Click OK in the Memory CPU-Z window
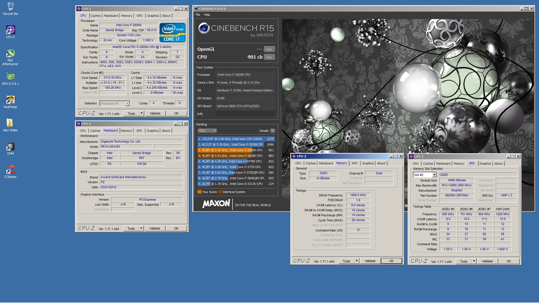Screen dimensions: 539x303 pyautogui.click(x=391, y=261)
